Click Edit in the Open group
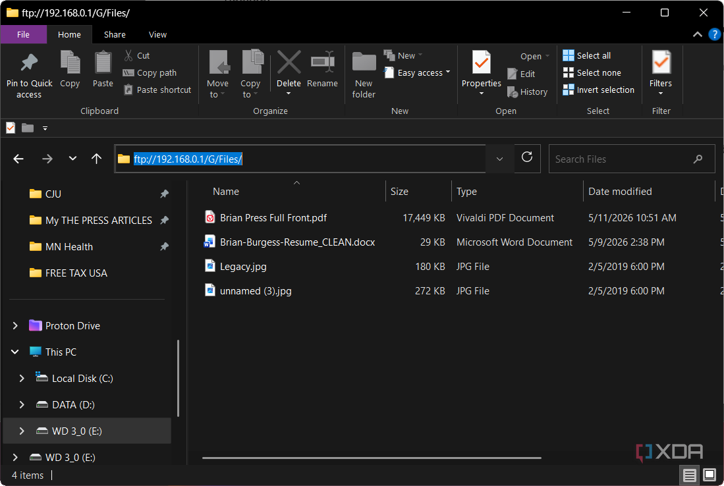This screenshot has height=486, width=724. [x=521, y=74]
